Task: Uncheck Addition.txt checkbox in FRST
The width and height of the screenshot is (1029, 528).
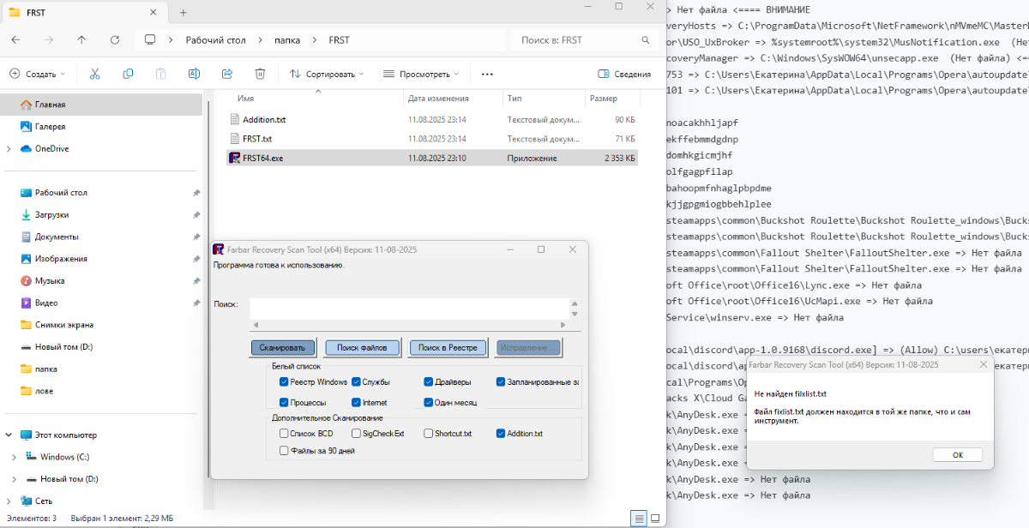Action: [500, 433]
